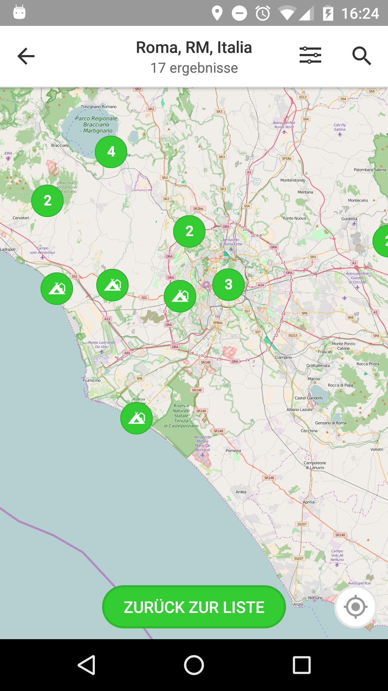388x691 pixels.
Task: Tap ZURÜCK ZUR LISTE button
Action: [194, 607]
